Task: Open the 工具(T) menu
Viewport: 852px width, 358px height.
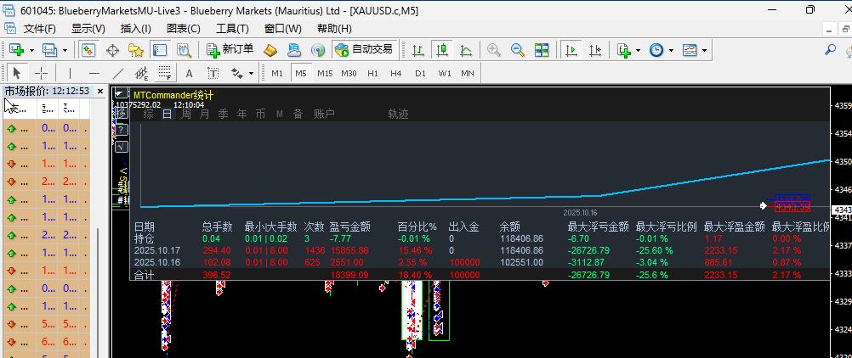Action: click(232, 29)
